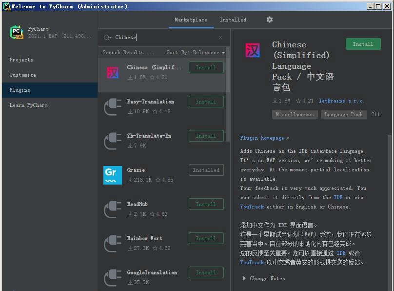Install Chinese (Simplified) from the results list
Image resolution: width=394 pixels, height=291 pixels.
pyautogui.click(x=206, y=68)
